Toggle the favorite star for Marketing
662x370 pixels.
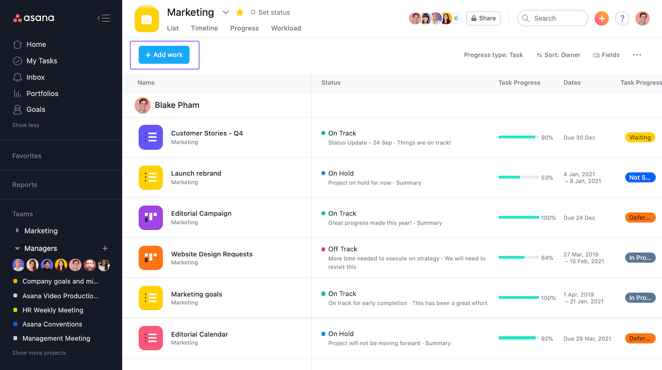click(x=240, y=12)
